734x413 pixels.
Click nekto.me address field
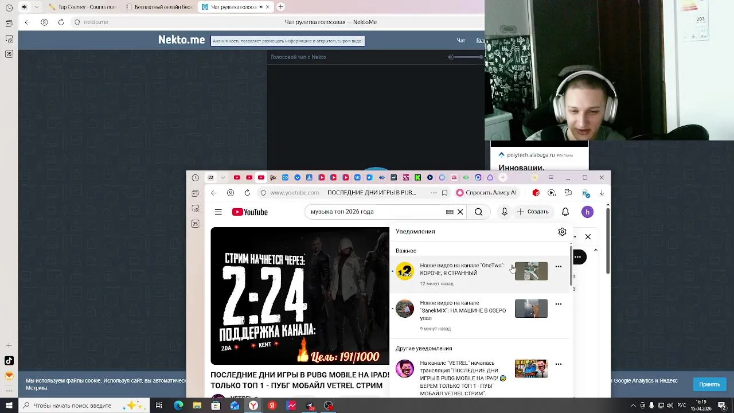[96, 22]
